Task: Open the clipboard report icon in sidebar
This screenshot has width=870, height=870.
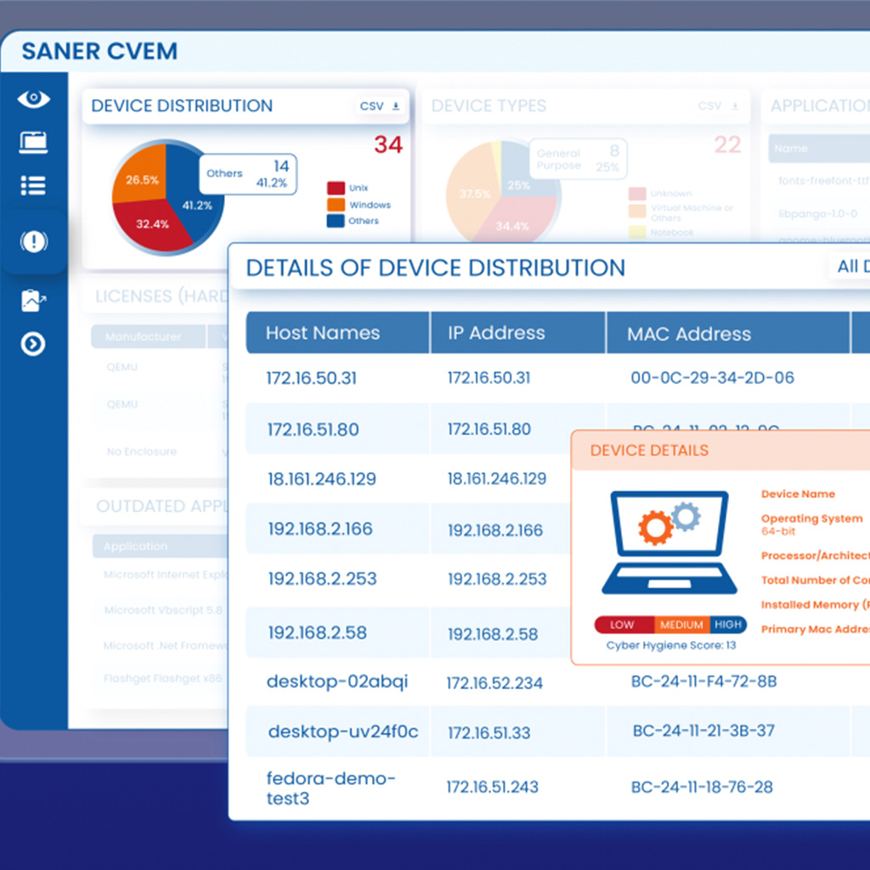Action: [x=33, y=300]
